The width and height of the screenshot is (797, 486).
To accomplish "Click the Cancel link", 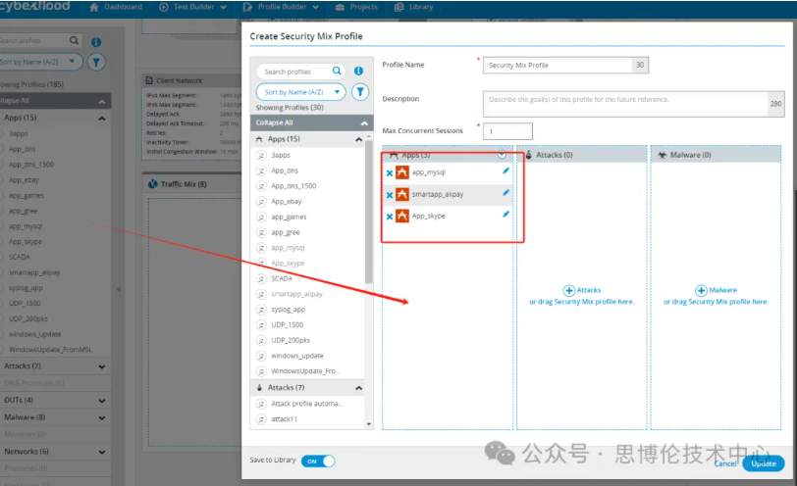I will [725, 463].
